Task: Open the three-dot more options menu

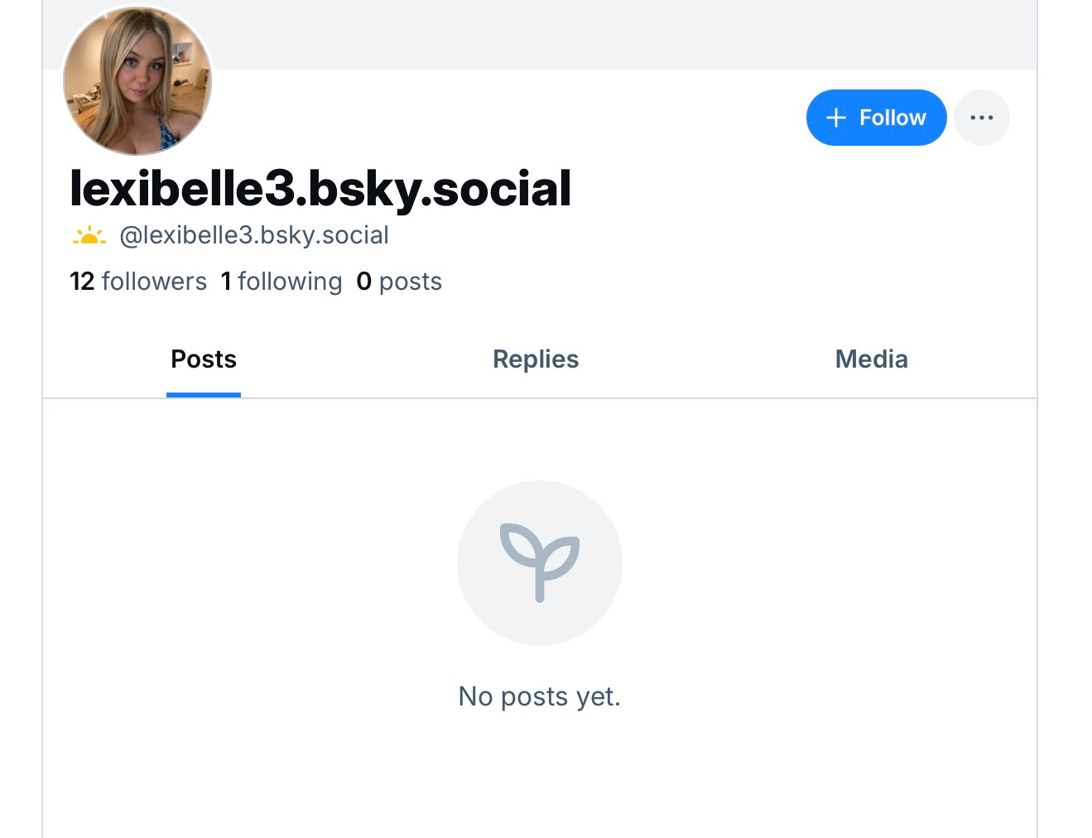Action: [981, 118]
